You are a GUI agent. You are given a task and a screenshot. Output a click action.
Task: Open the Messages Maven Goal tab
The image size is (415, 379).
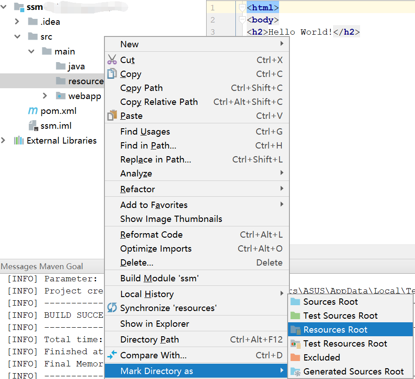coord(42,266)
